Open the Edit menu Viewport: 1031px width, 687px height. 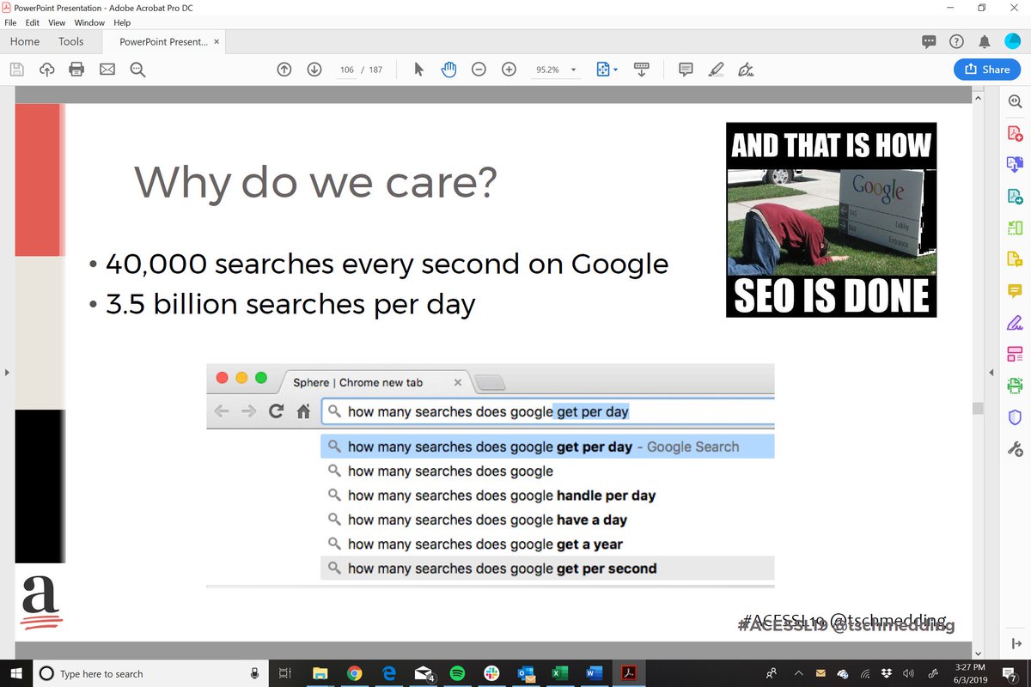(32, 22)
